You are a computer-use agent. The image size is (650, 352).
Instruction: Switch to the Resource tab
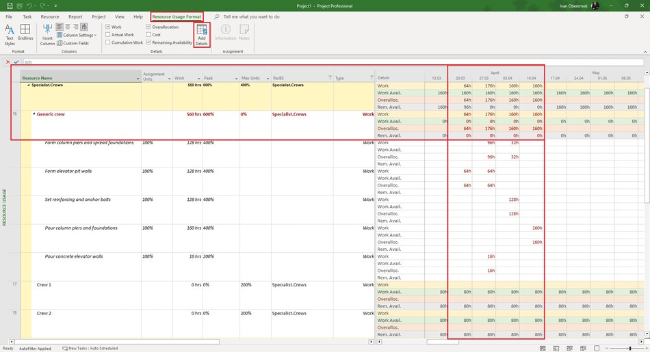(x=50, y=16)
